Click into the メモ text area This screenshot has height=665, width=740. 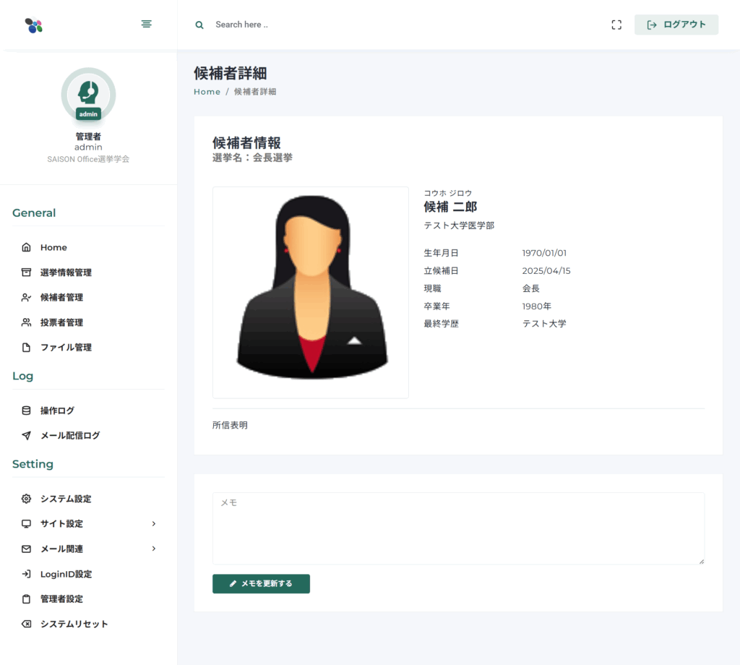pyautogui.click(x=458, y=528)
